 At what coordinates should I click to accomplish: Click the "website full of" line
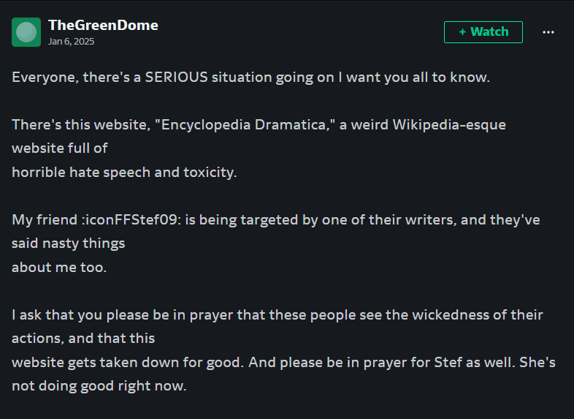(59, 148)
